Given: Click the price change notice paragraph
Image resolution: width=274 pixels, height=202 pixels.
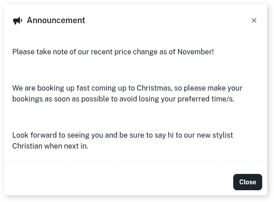Looking at the screenshot, I should [113, 52].
